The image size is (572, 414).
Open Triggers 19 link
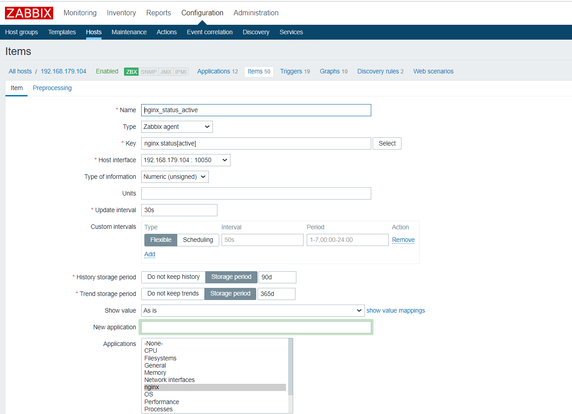point(295,71)
